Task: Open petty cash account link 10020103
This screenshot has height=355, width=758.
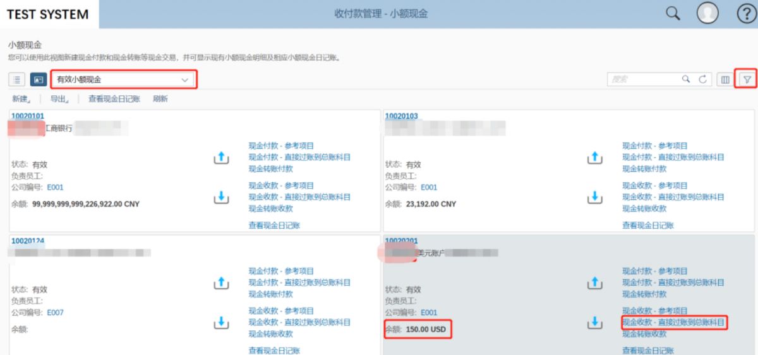Action: (401, 116)
